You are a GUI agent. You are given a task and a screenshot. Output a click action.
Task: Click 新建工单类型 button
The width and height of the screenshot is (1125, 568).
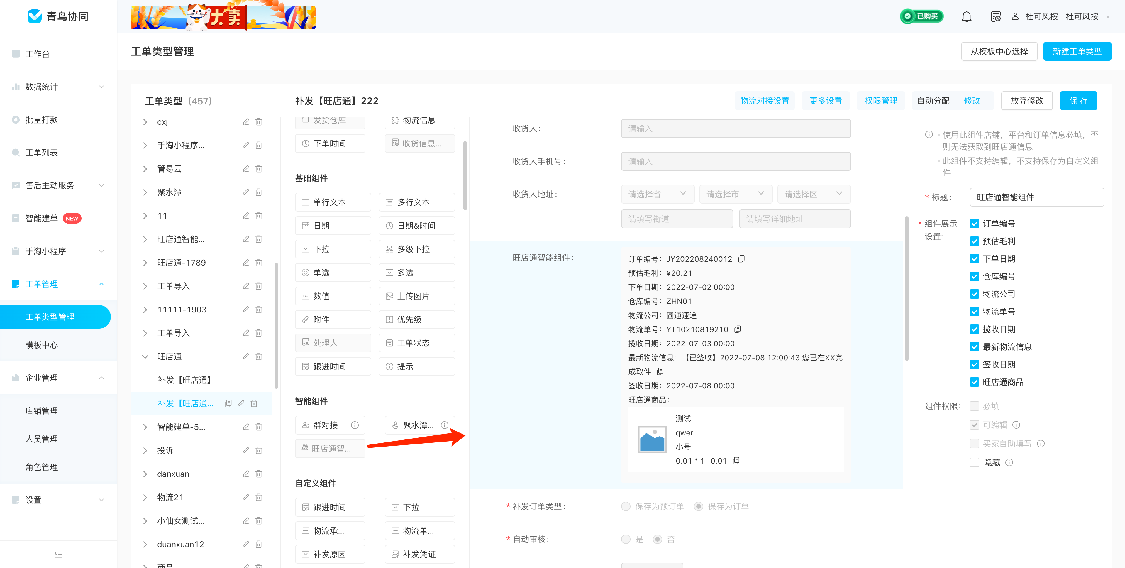pyautogui.click(x=1077, y=52)
